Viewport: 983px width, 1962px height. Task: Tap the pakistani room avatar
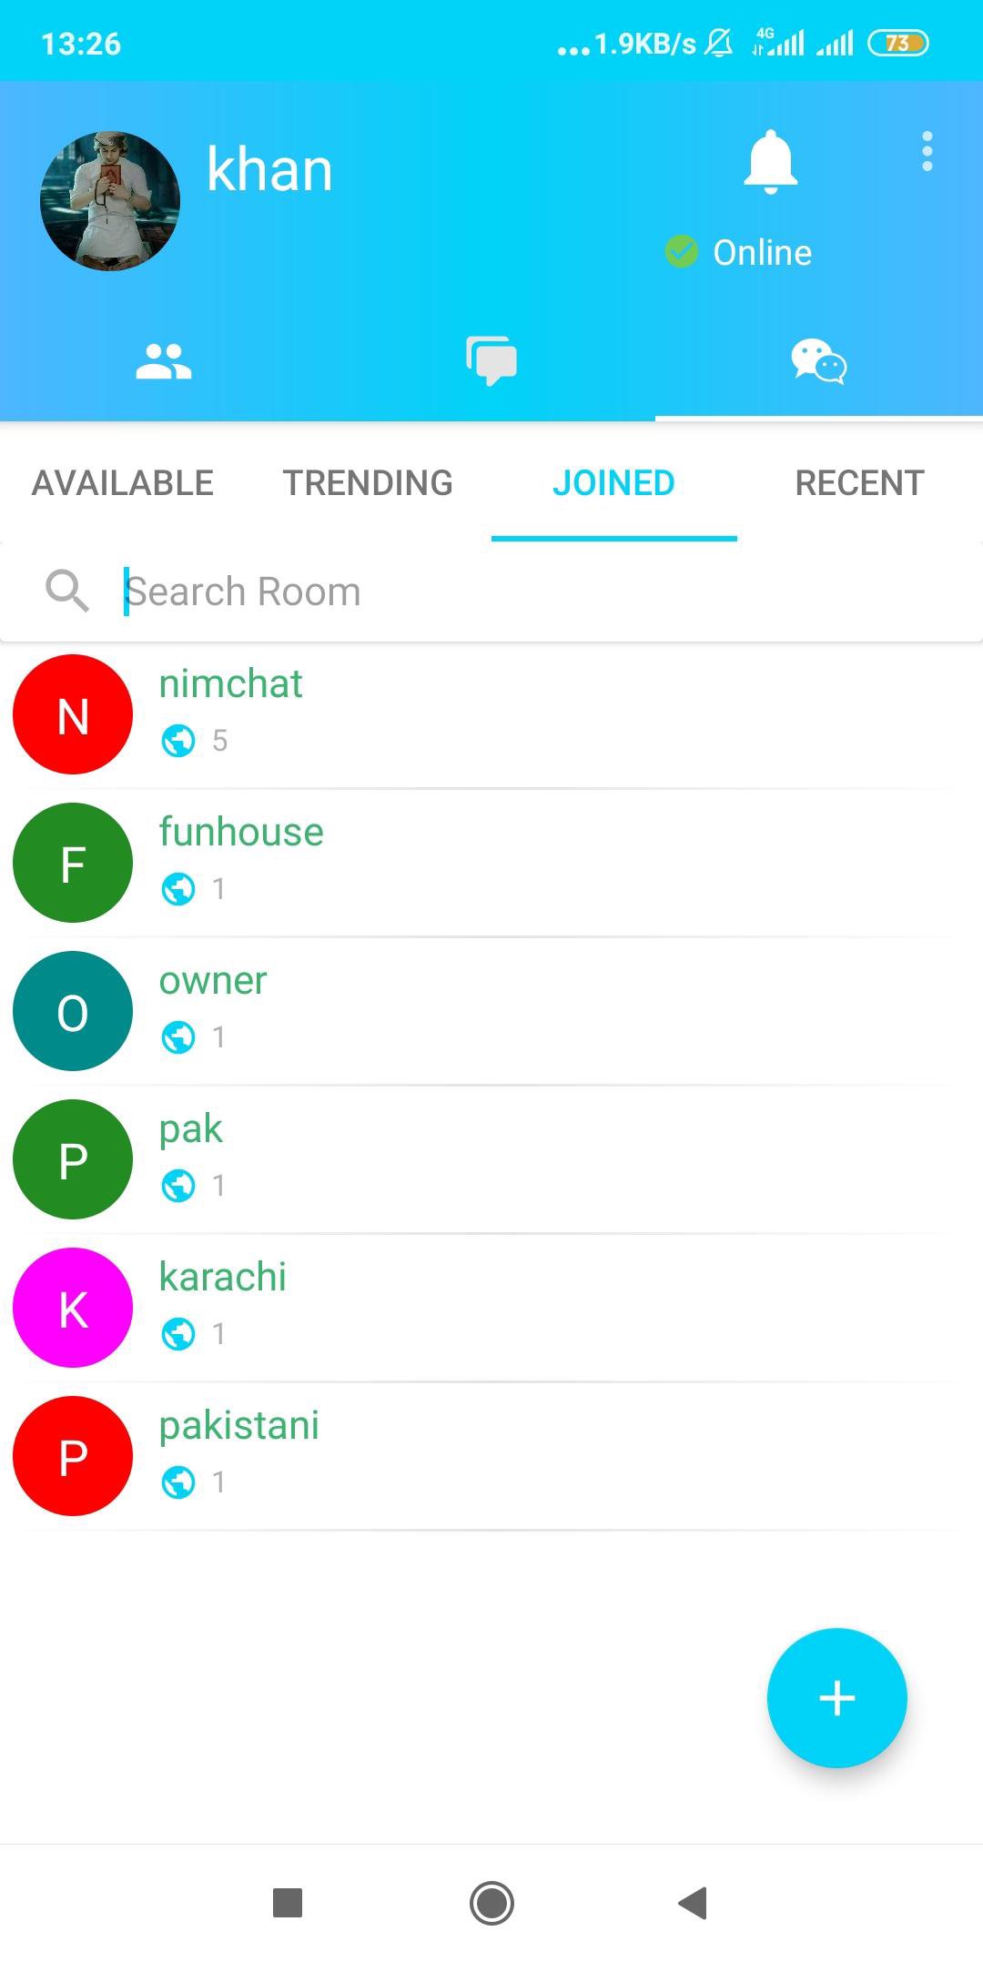[73, 1456]
